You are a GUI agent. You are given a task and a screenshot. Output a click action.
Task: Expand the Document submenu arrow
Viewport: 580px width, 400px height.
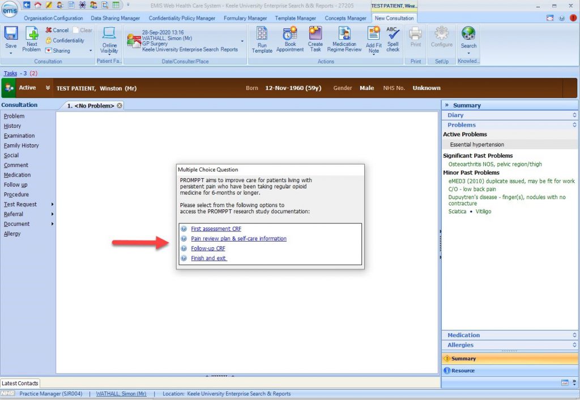52,224
